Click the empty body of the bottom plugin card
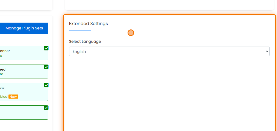 tap(22, 113)
